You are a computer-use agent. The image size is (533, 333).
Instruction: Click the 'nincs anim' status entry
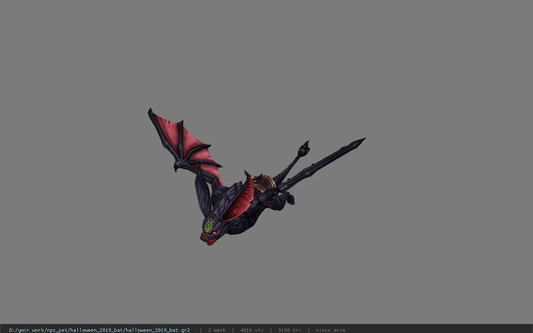coord(331,330)
